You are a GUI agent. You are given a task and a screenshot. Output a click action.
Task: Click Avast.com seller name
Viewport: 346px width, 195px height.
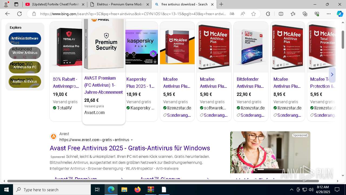(94, 113)
